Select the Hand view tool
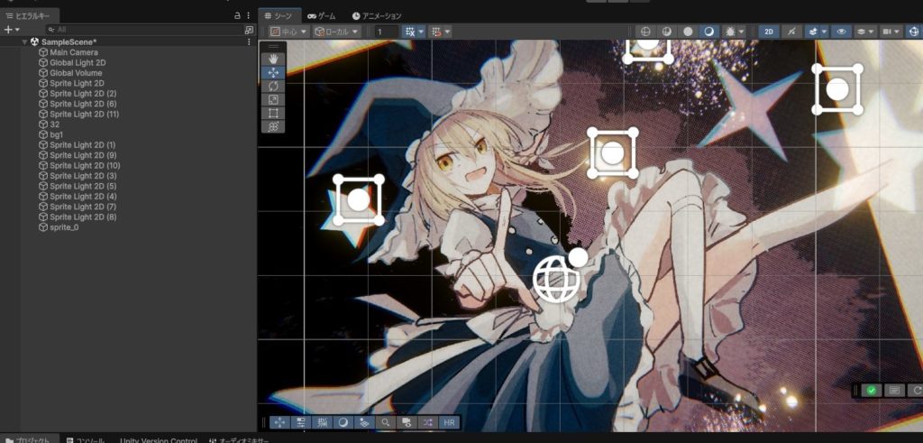The height and width of the screenshot is (443, 923). coord(273,59)
